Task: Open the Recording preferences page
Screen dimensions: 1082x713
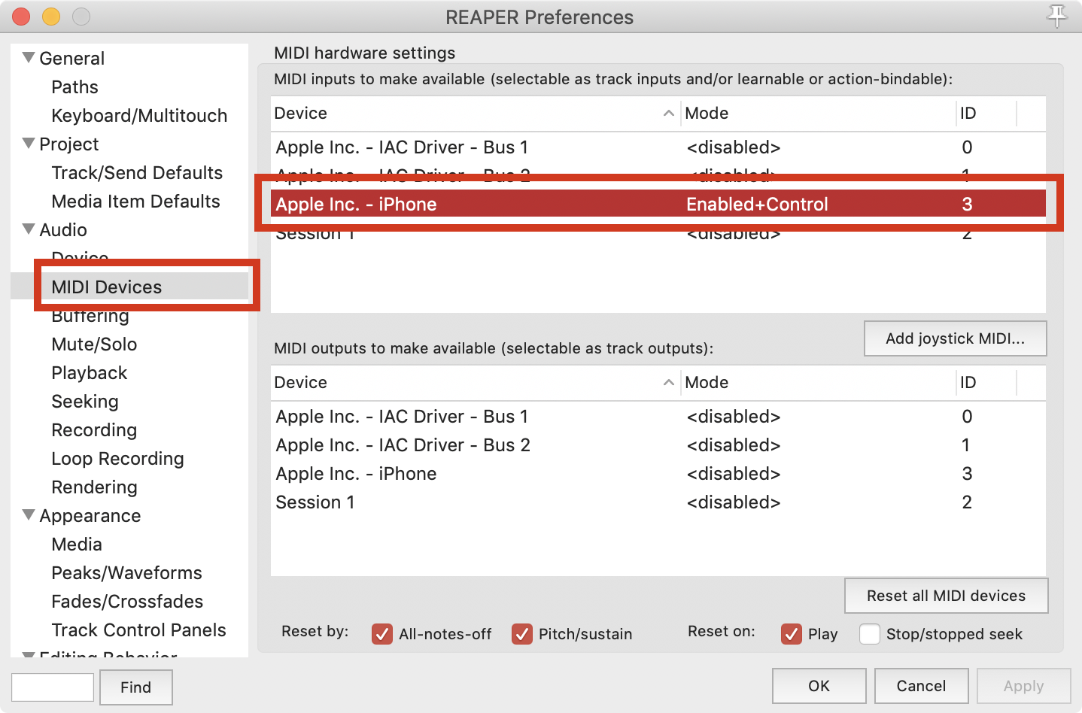Action: [x=94, y=430]
